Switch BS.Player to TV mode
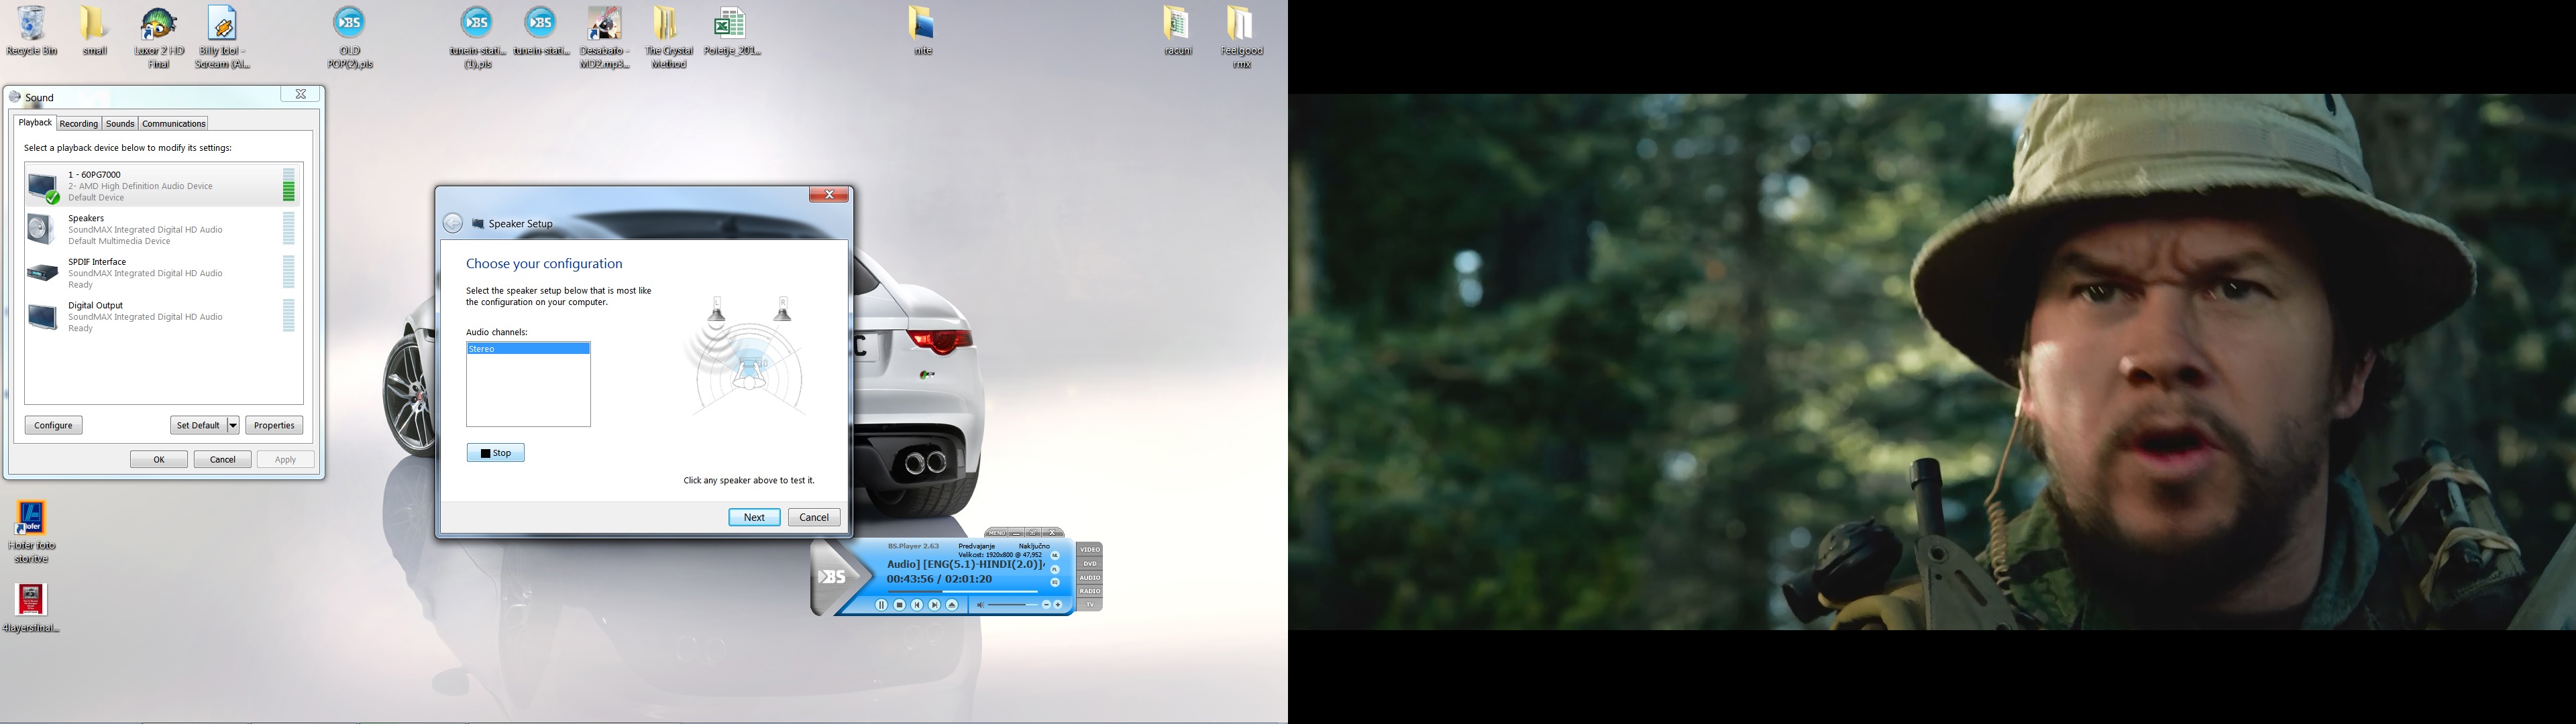This screenshot has width=2576, height=724. 1090,605
